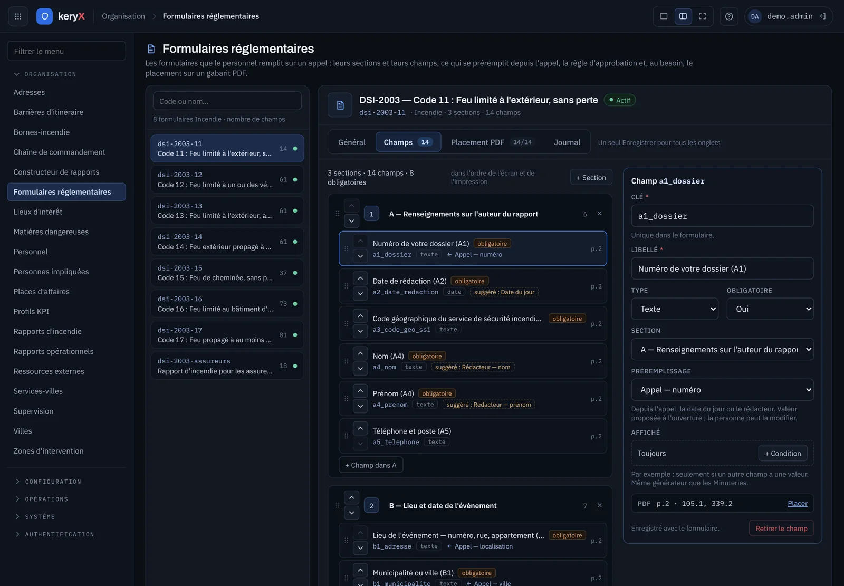
Task: Open Organisation breadcrumb link
Action: [x=123, y=16]
